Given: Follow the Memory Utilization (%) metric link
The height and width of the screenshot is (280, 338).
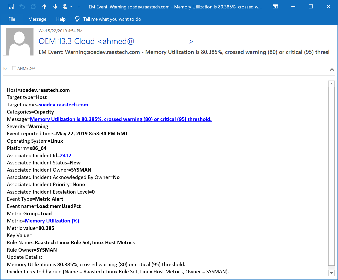Looking at the screenshot, I should click(52, 221).
